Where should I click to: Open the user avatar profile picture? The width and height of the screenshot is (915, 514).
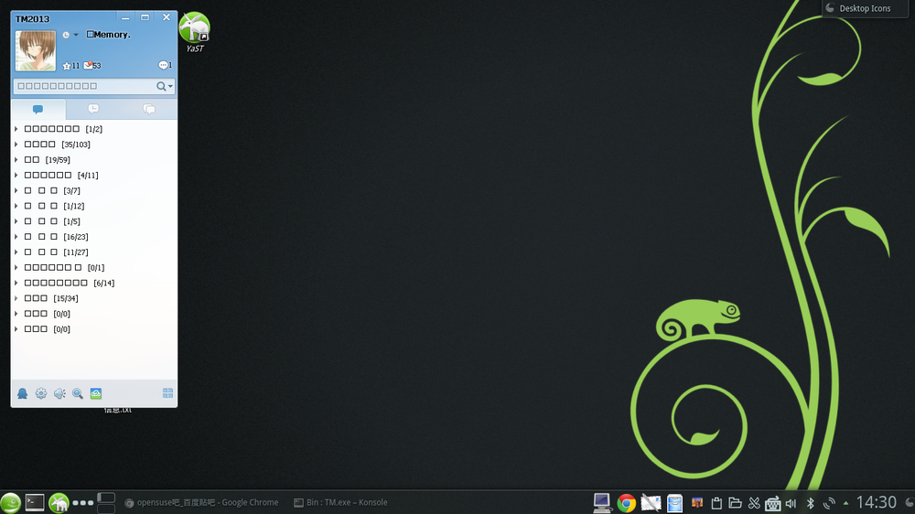point(36,50)
